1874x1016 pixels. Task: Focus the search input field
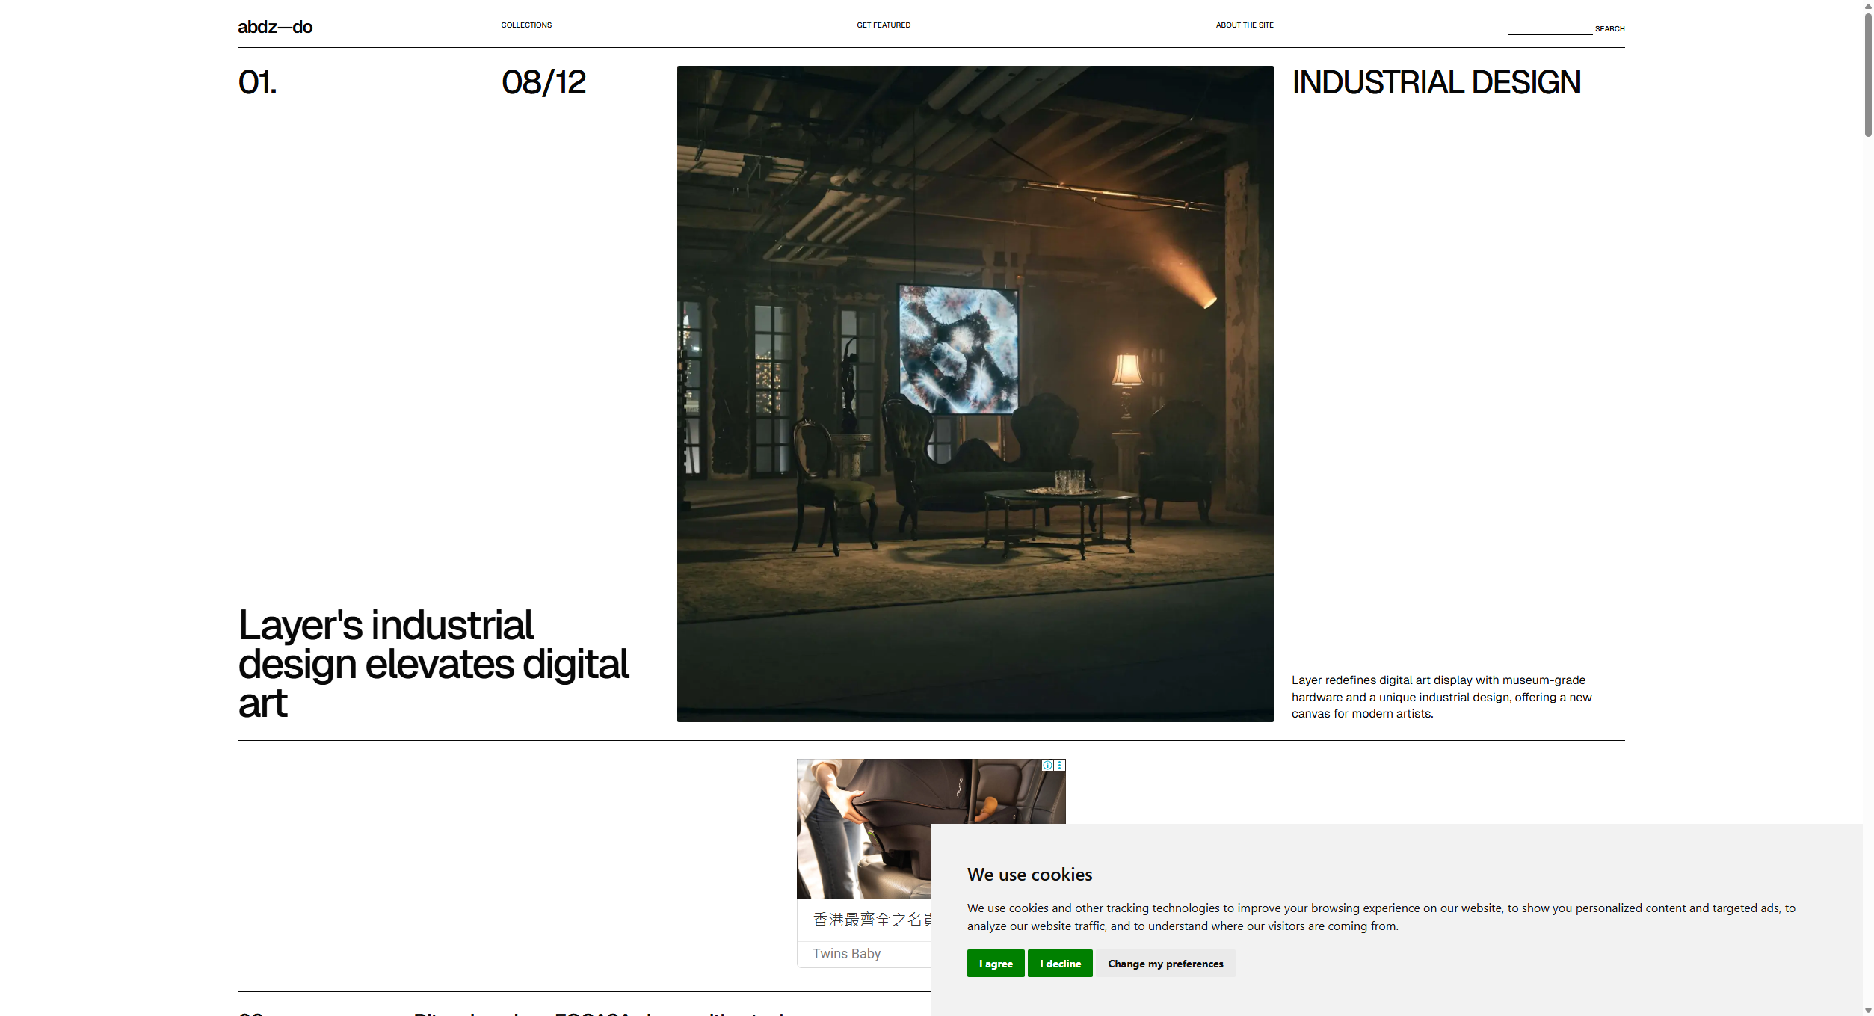click(x=1550, y=28)
